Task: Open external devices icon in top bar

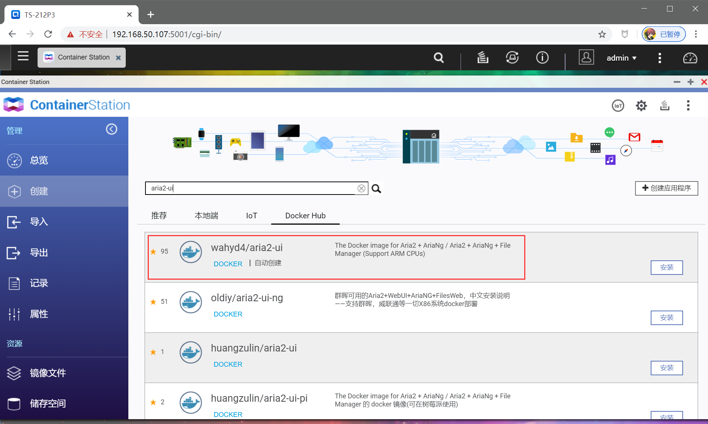Action: click(512, 58)
